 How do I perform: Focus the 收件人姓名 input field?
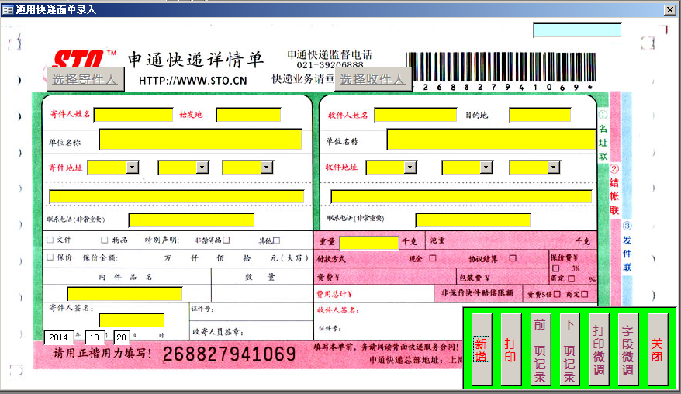click(x=416, y=115)
